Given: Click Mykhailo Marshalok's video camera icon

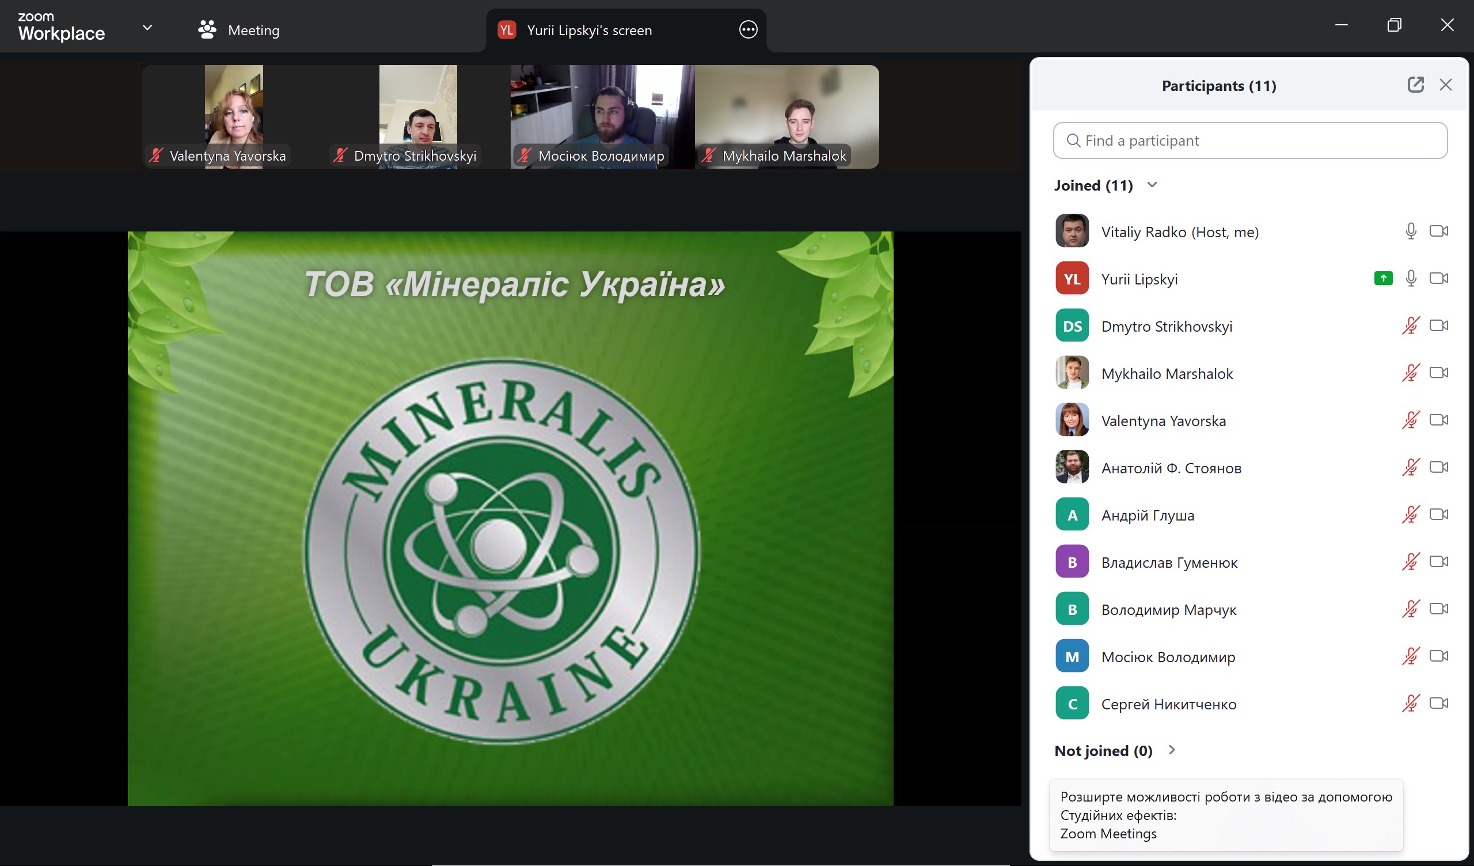Looking at the screenshot, I should tap(1438, 373).
